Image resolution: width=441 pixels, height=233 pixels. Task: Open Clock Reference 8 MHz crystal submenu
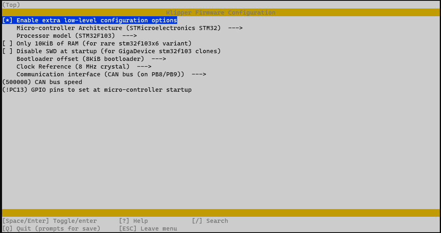pyautogui.click(x=84, y=67)
